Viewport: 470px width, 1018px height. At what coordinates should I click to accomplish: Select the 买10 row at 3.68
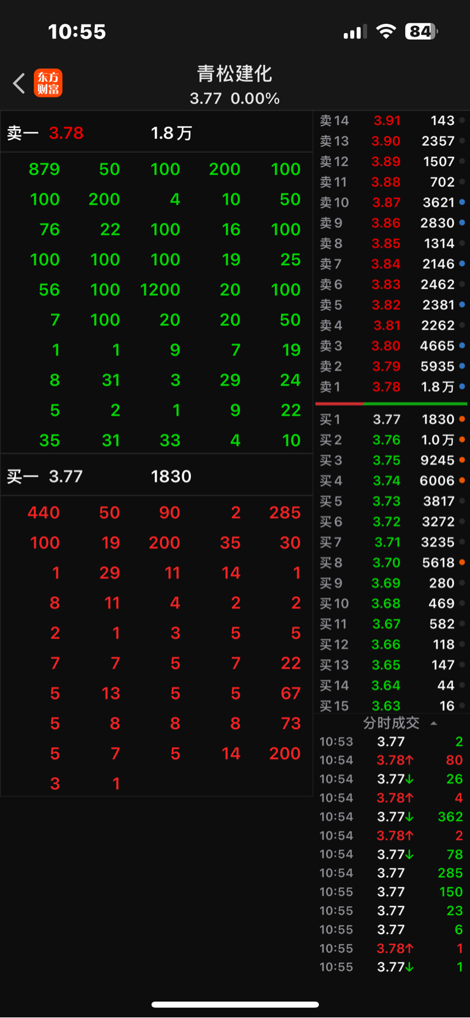tap(392, 604)
